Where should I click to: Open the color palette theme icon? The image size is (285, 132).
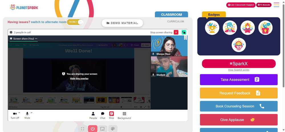[x=113, y=129]
